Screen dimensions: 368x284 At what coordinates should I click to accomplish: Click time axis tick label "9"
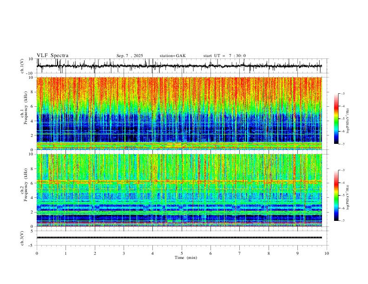click(297, 253)
